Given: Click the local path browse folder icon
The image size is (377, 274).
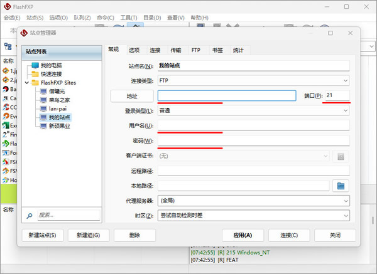Looking at the screenshot, I should tap(341, 186).
